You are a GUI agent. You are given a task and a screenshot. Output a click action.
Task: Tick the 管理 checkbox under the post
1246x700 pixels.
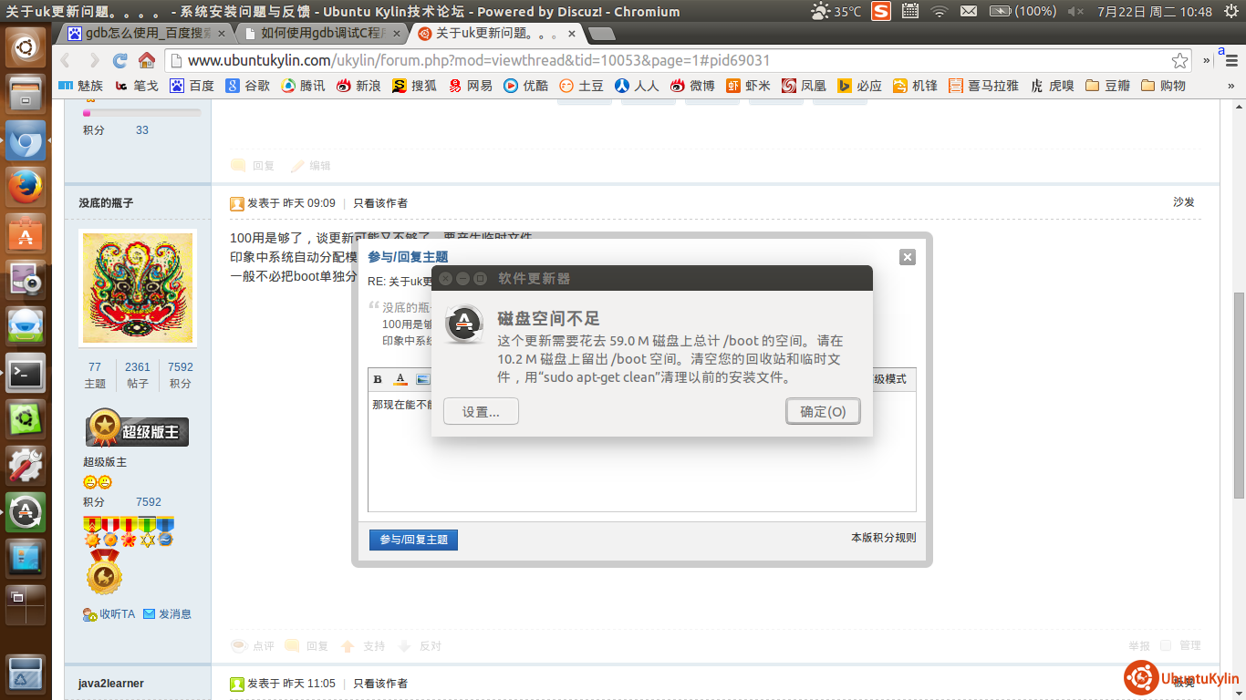tap(1166, 645)
